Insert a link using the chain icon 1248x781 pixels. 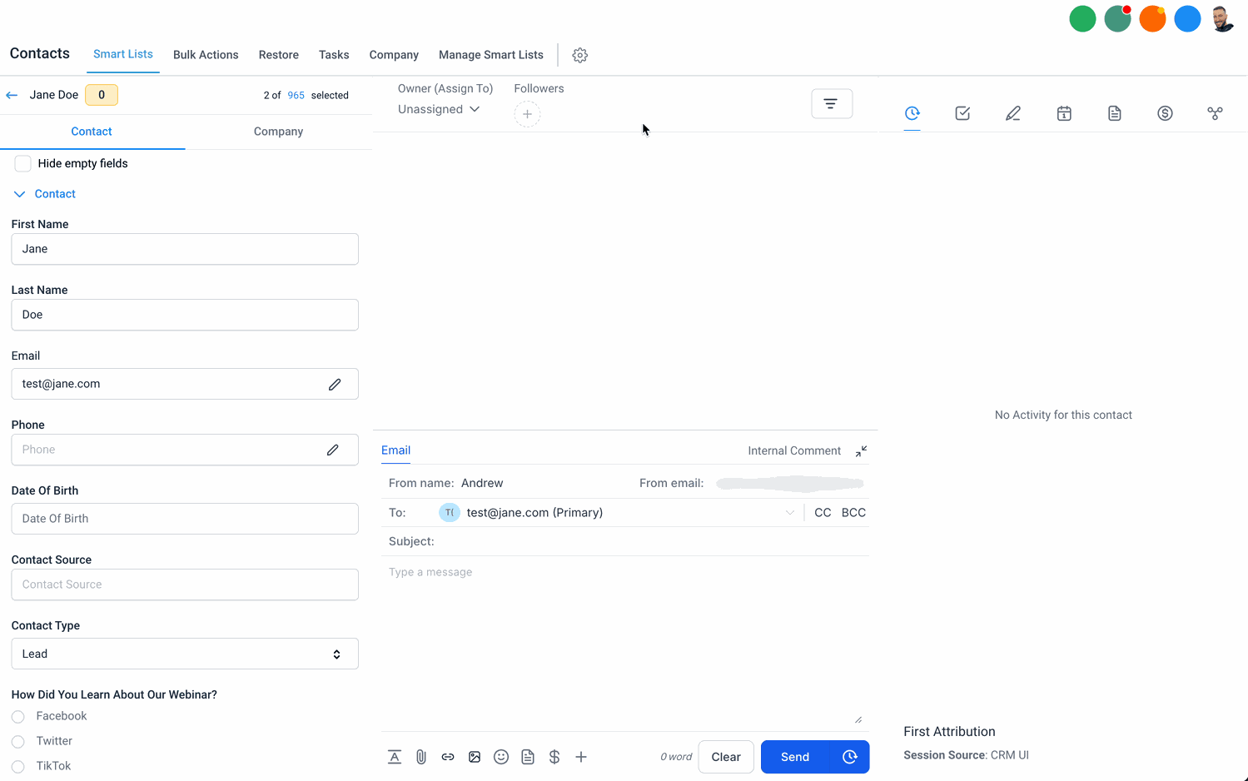coord(448,757)
